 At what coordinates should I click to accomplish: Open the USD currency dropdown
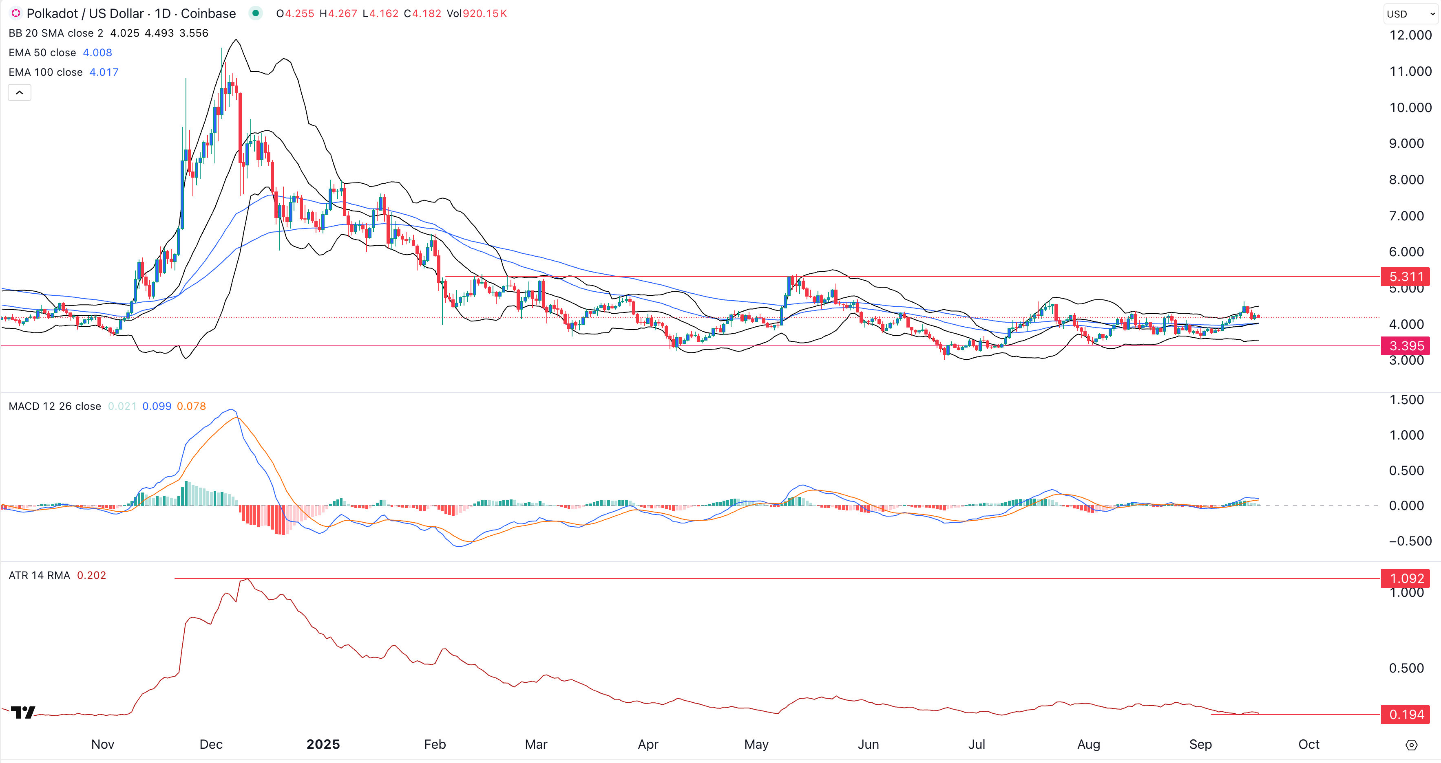(x=1410, y=14)
